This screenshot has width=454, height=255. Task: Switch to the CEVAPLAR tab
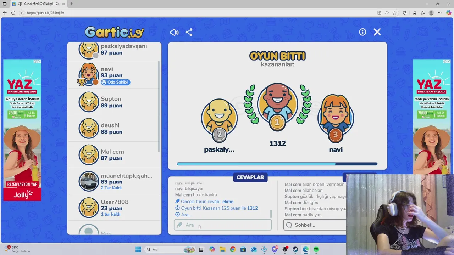(x=250, y=177)
